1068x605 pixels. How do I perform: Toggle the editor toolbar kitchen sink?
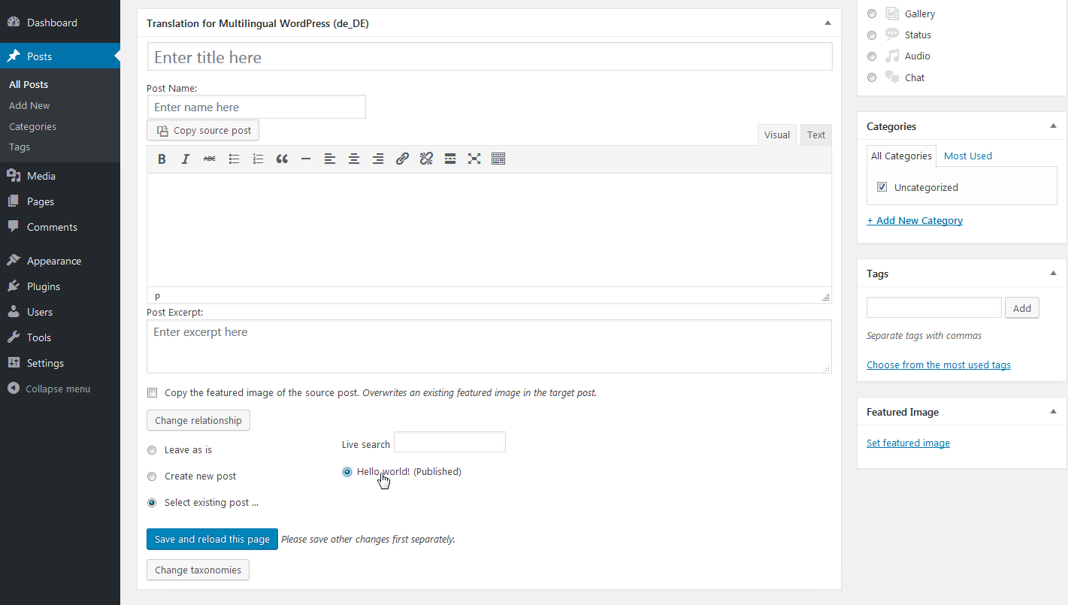click(x=498, y=159)
